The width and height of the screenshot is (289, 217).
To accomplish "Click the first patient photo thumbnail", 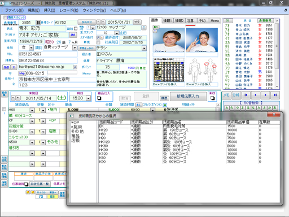I will coord(169,40).
